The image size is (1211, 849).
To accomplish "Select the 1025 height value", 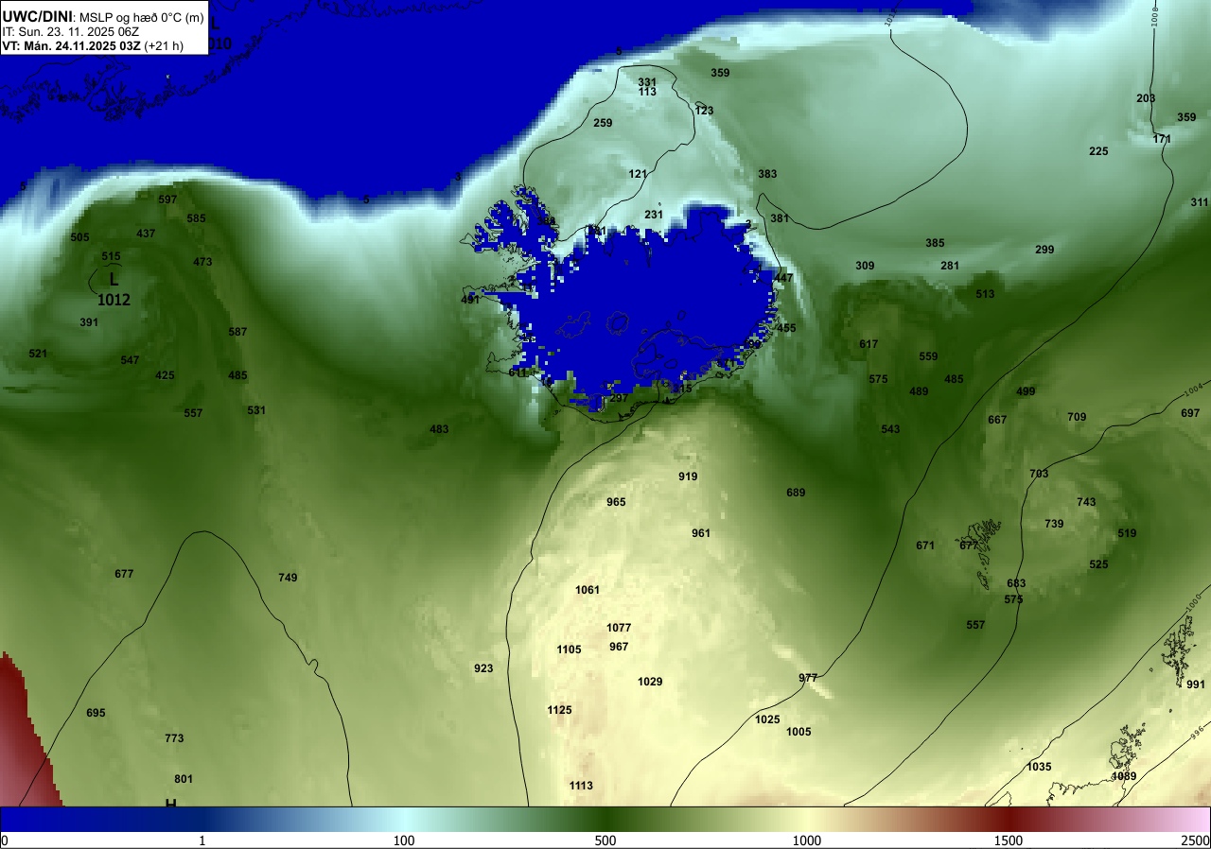I will (767, 719).
